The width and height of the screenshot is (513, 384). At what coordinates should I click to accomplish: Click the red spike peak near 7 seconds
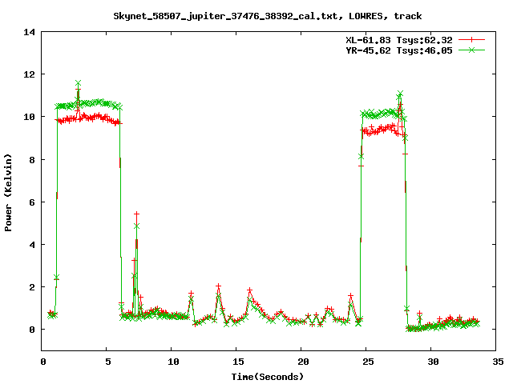tap(136, 214)
